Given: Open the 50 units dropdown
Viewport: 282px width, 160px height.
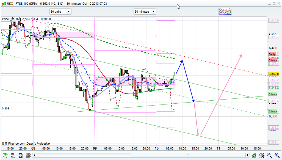Looking at the screenshot, I should tap(60, 12).
